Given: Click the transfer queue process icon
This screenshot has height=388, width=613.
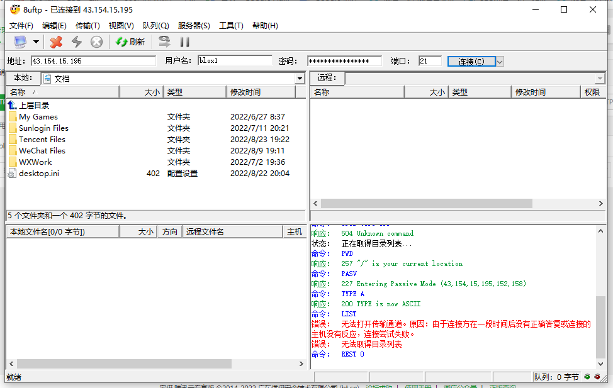Looking at the screenshot, I should tap(165, 42).
